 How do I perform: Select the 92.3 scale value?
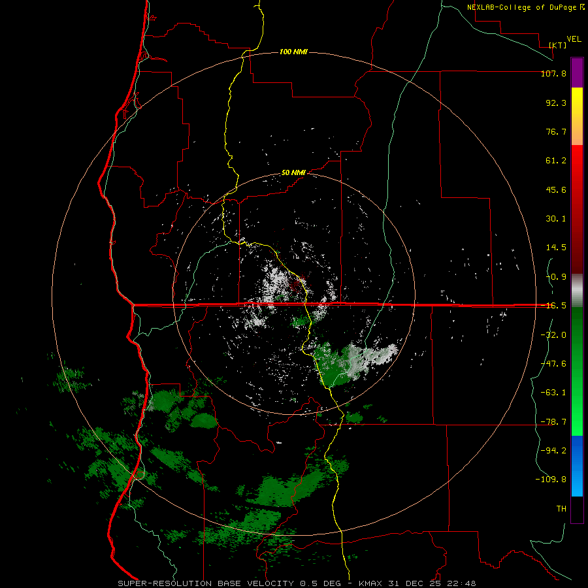tap(556, 103)
